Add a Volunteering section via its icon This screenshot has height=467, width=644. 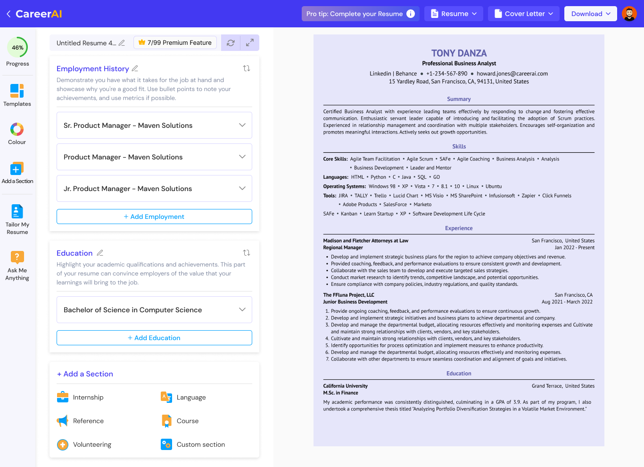62,444
